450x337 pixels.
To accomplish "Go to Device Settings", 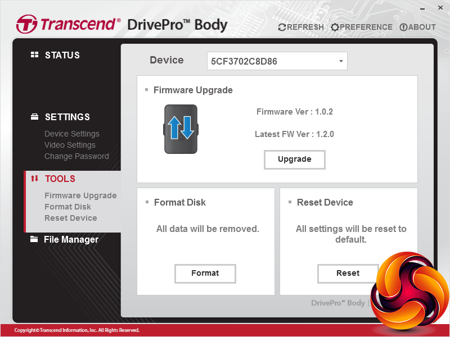I will click(72, 134).
